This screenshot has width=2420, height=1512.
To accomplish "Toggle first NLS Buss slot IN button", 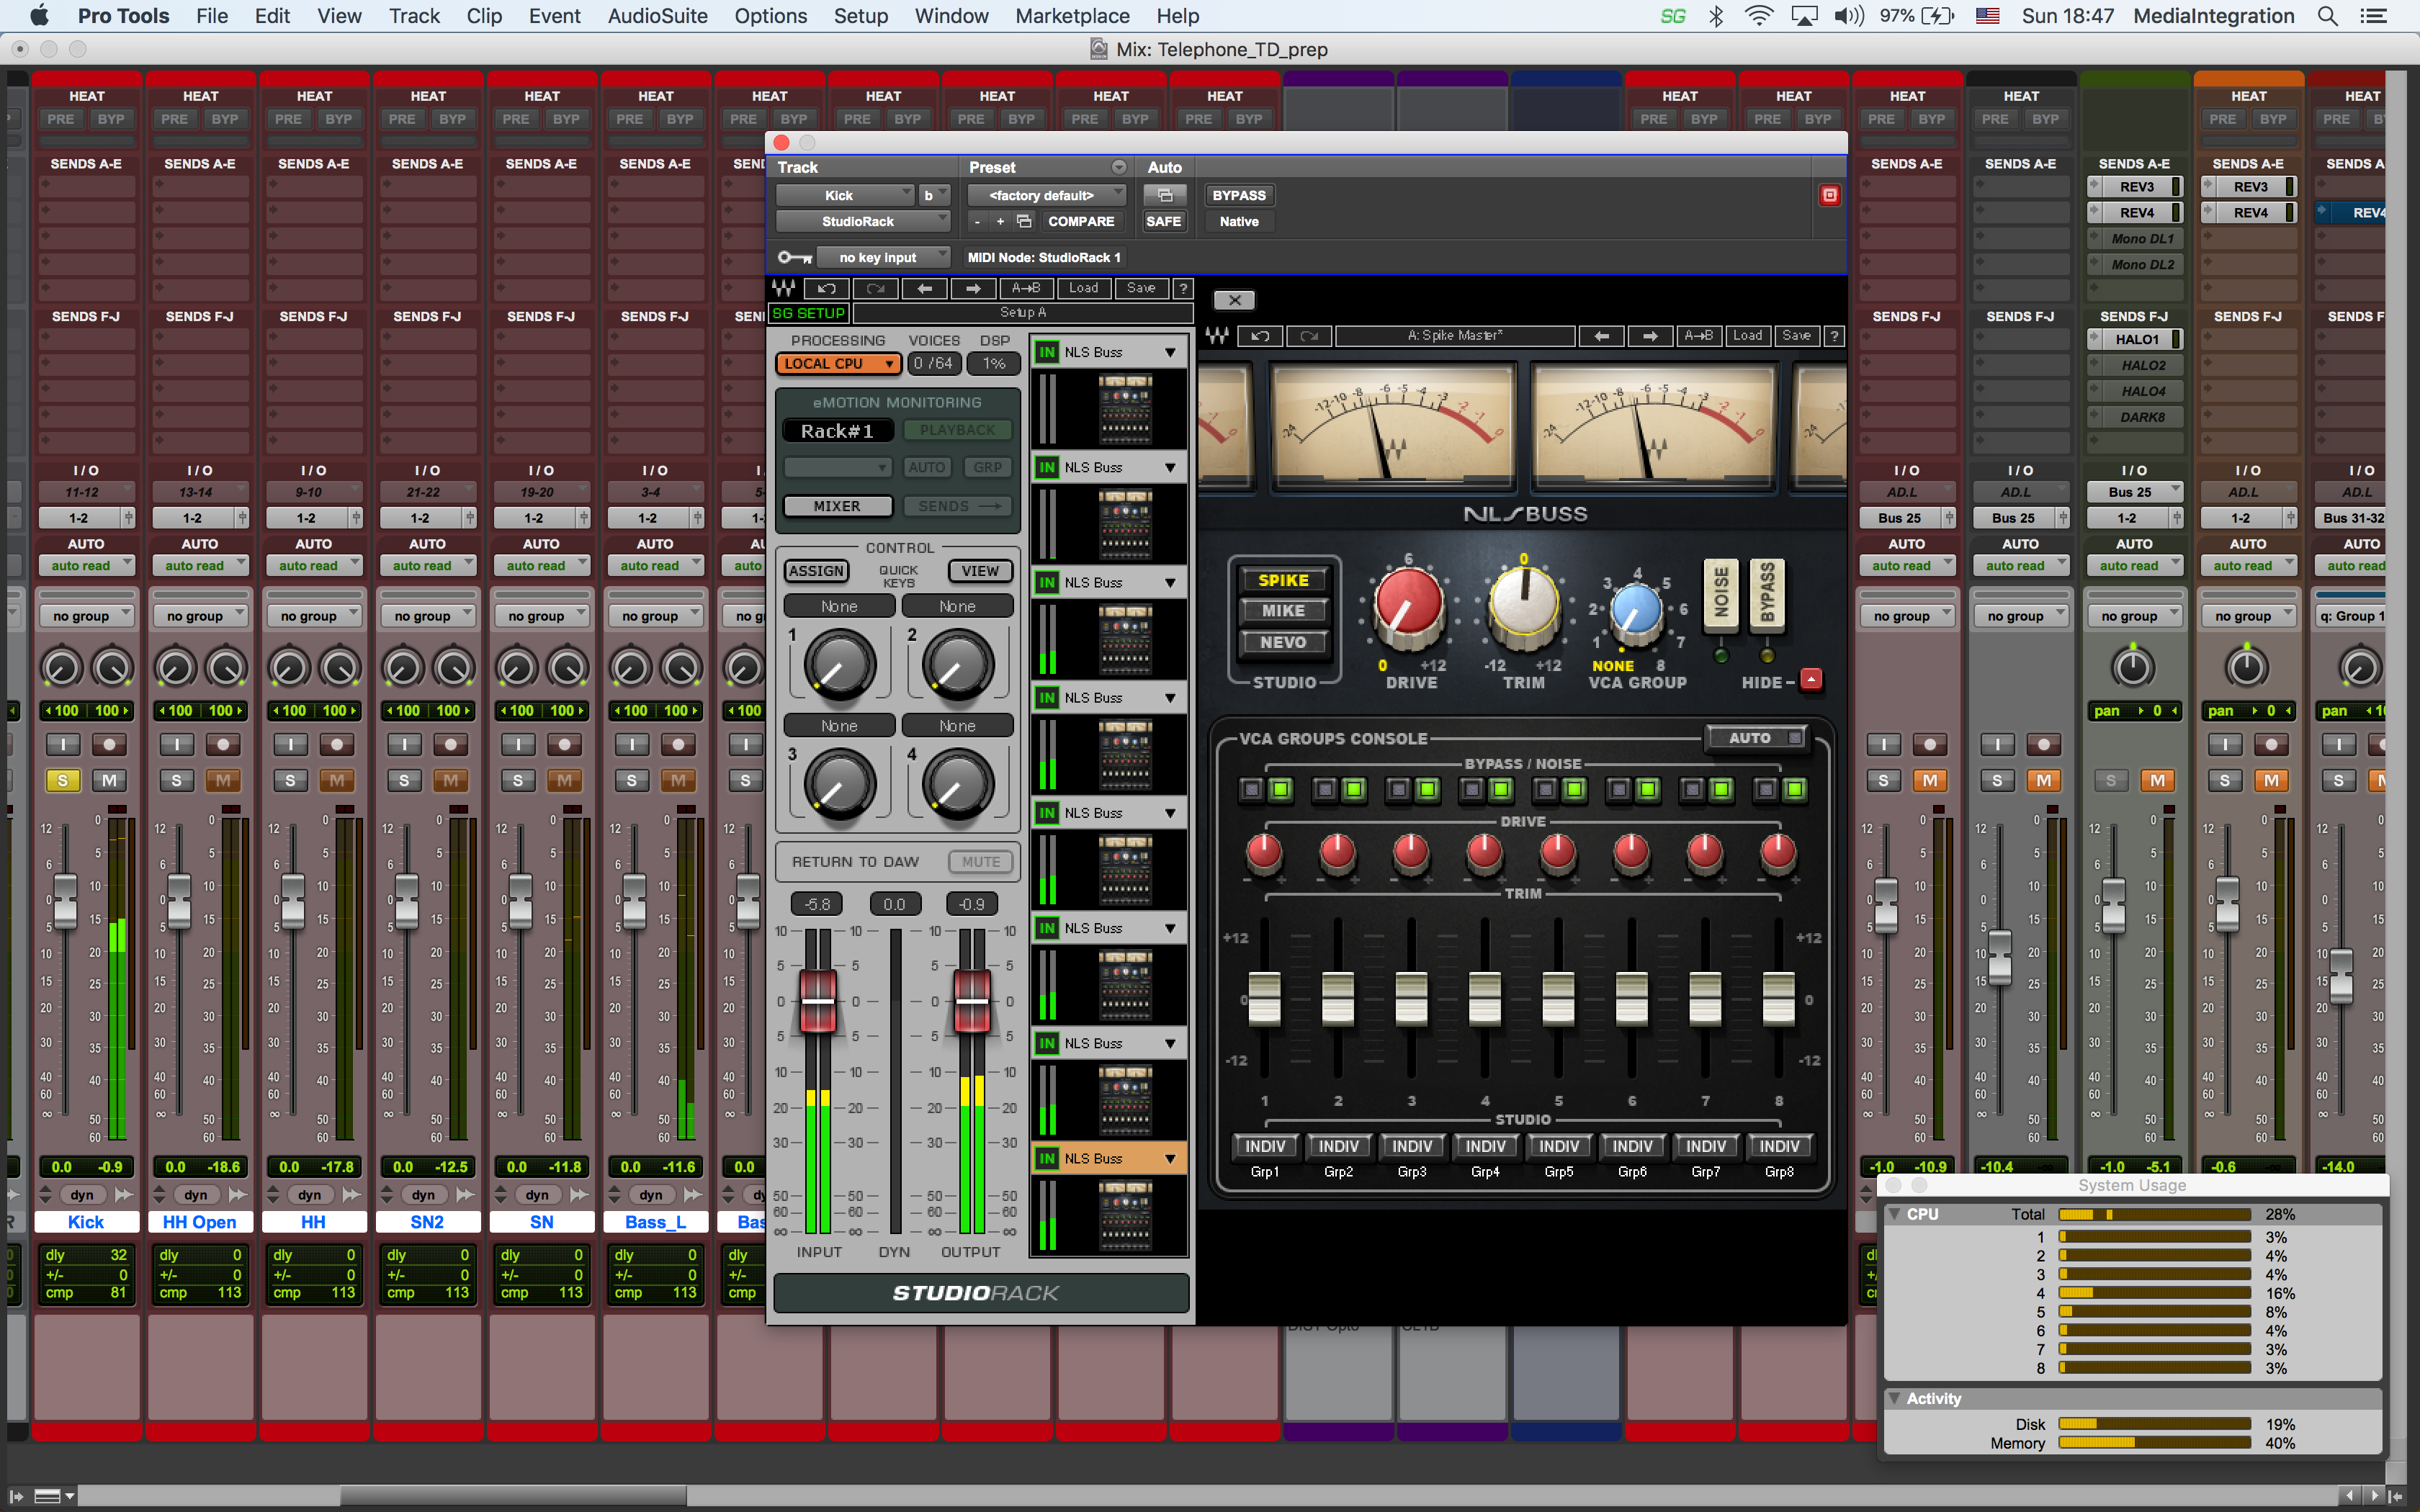I will point(1047,352).
